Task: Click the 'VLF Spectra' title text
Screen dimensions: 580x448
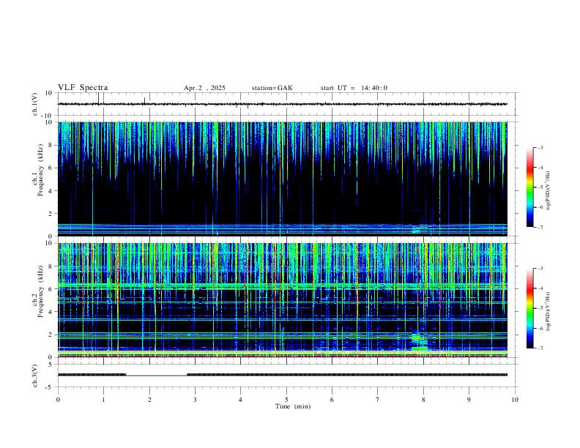Action: [x=83, y=88]
